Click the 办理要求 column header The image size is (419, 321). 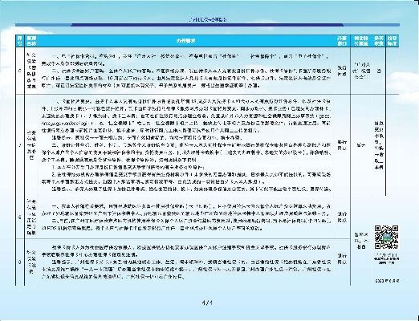(x=186, y=41)
